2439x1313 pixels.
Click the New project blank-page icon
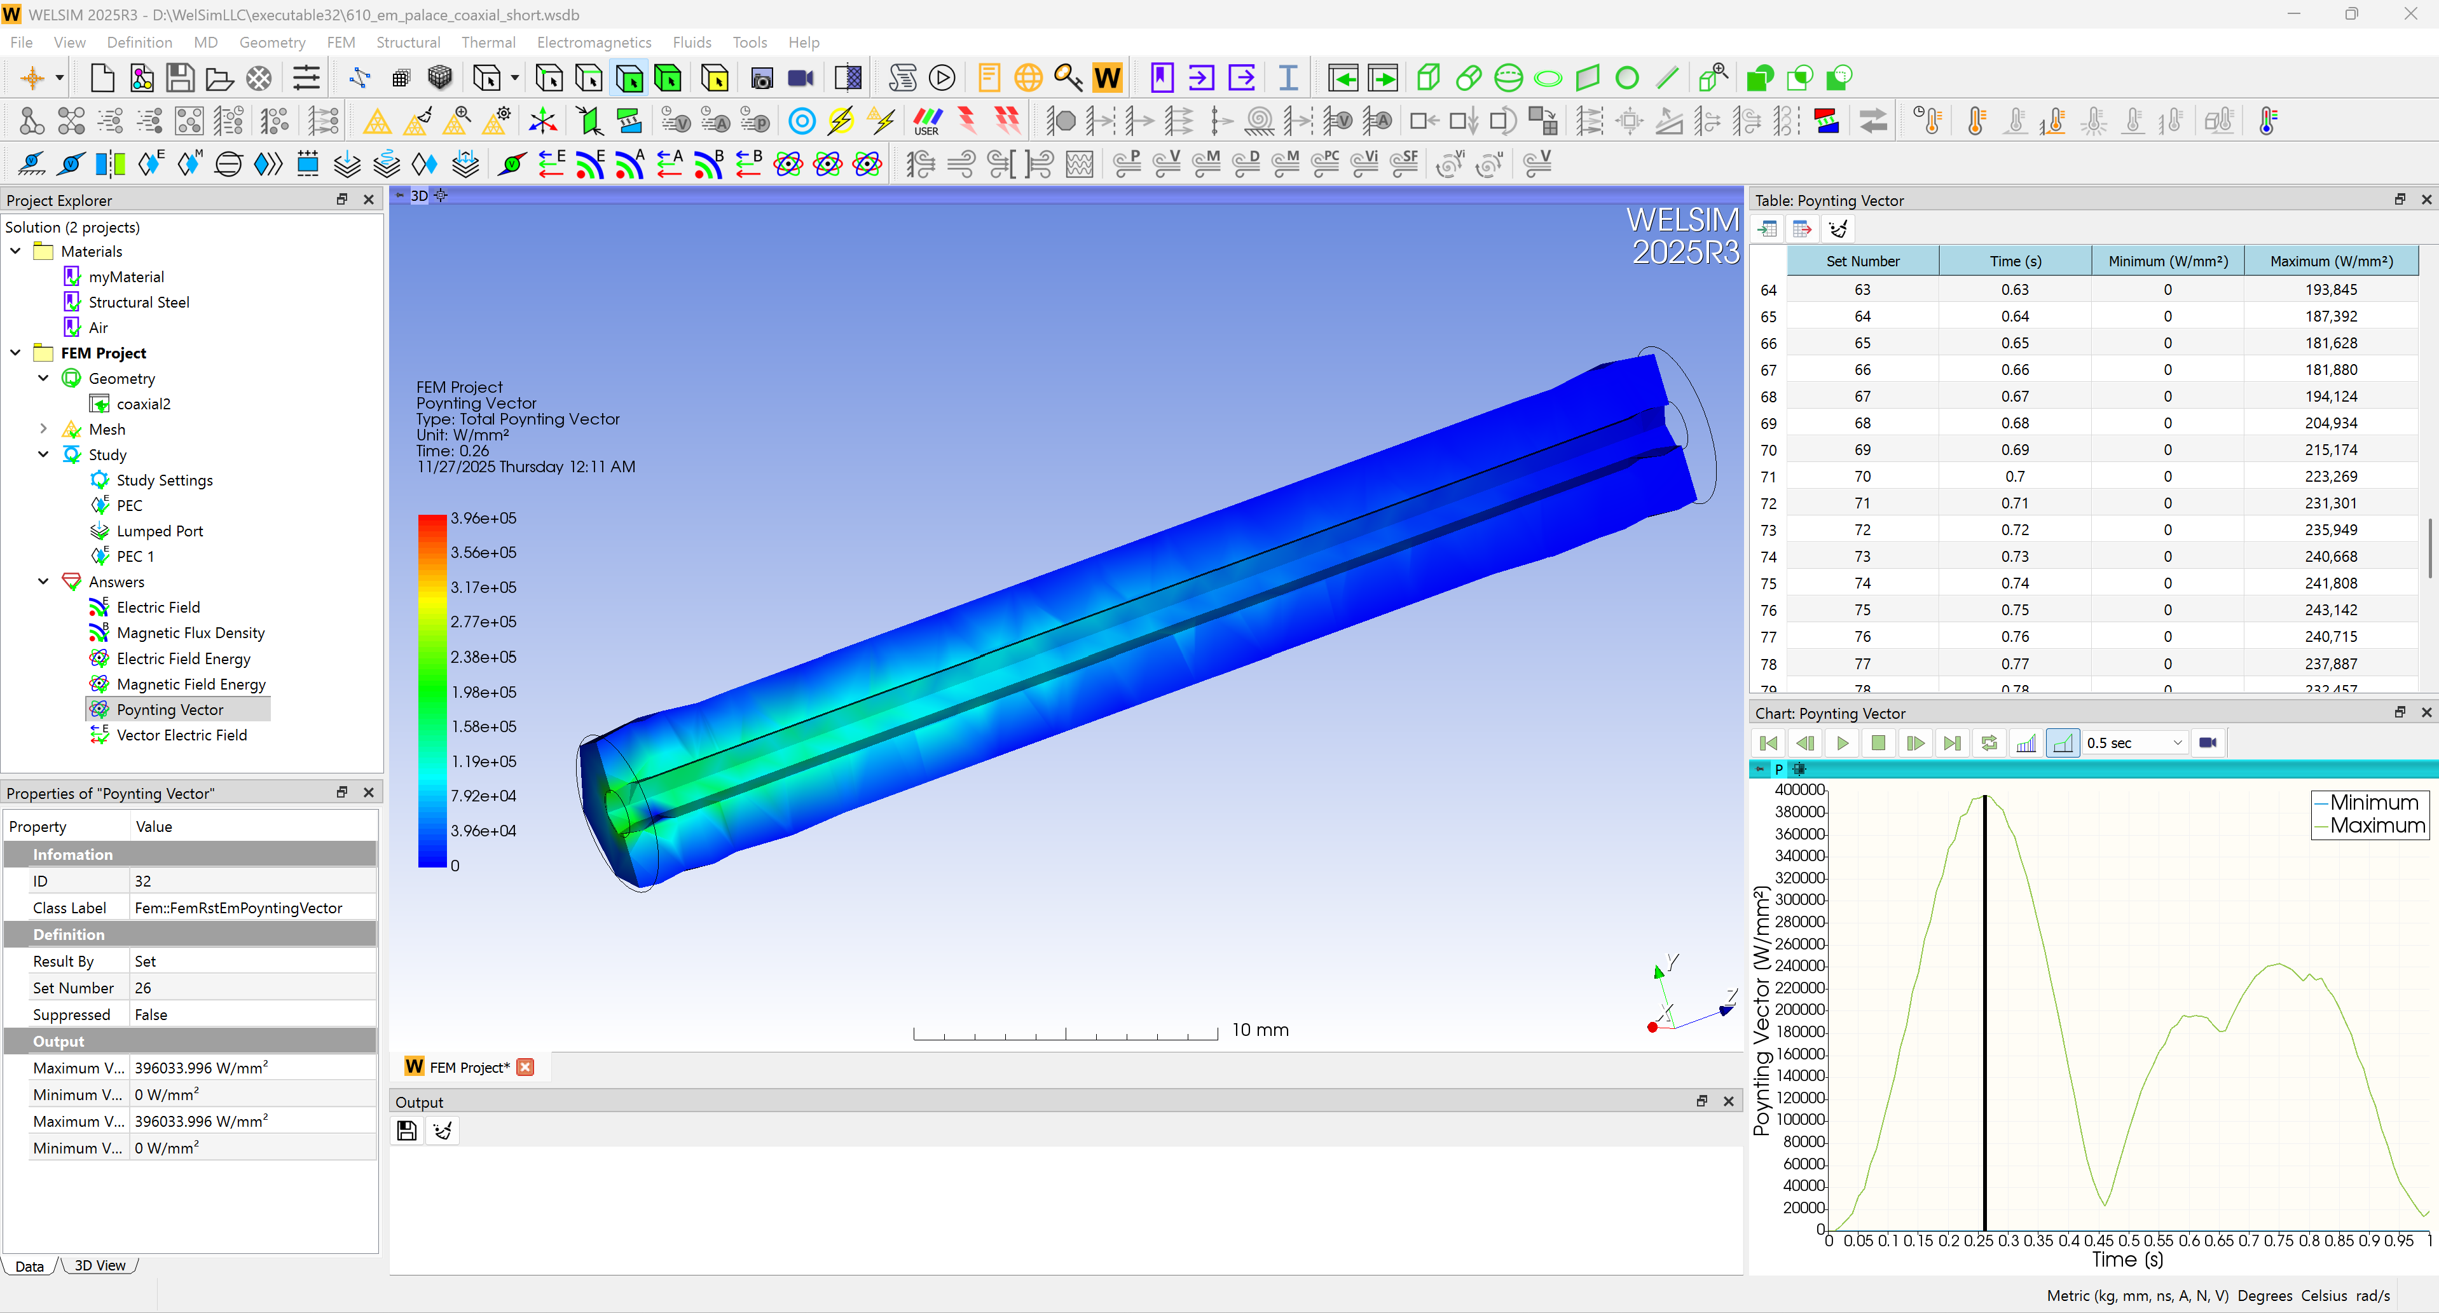pos(102,78)
